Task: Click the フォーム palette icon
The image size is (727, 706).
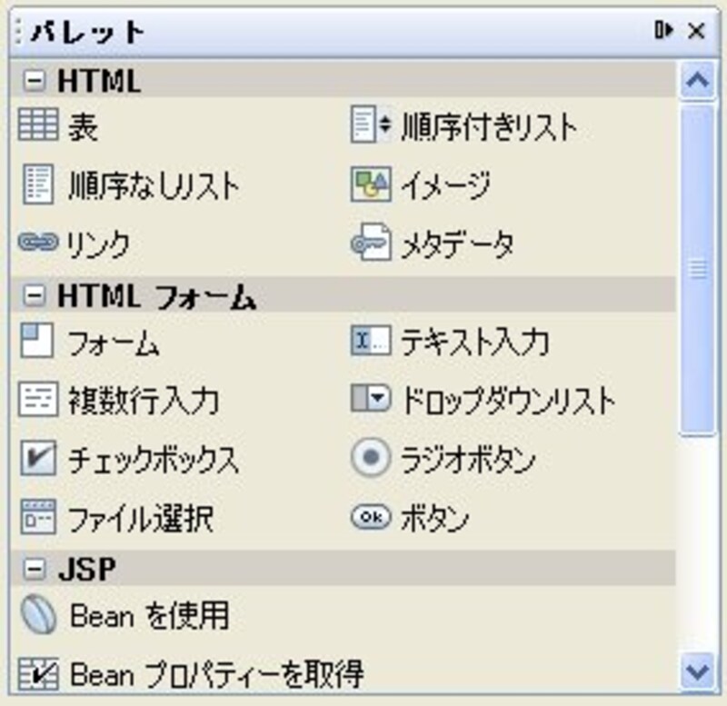Action: [x=37, y=343]
